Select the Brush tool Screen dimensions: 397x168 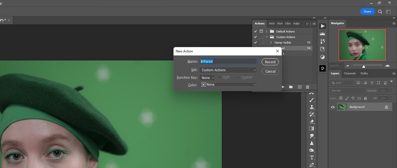312,100
